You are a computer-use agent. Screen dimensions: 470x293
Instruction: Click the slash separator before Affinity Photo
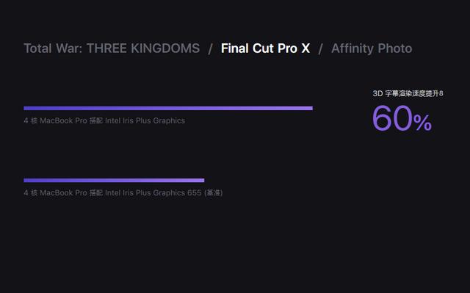[x=320, y=48]
